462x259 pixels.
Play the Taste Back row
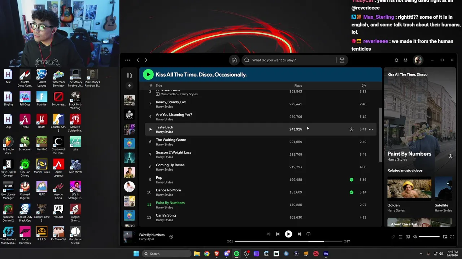[151, 129]
